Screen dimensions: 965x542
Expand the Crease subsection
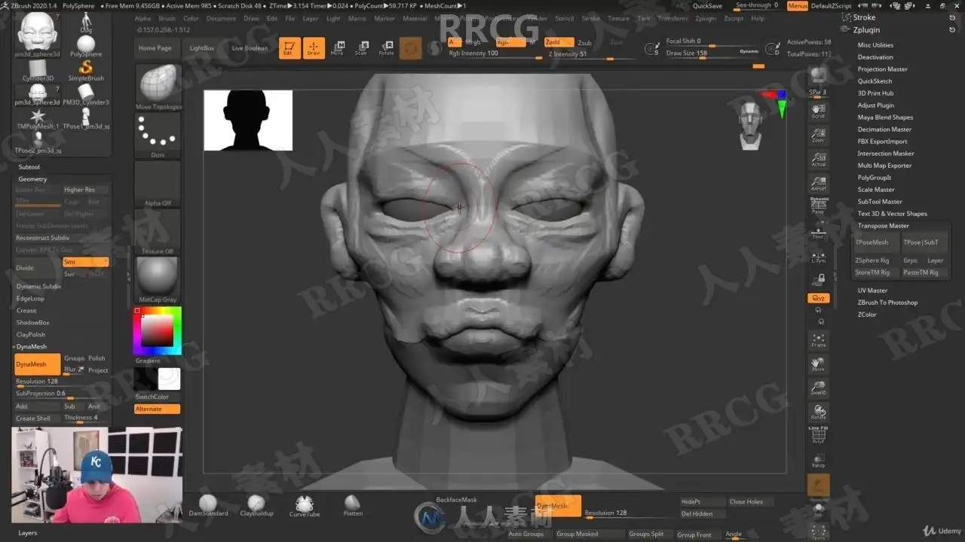(x=26, y=310)
